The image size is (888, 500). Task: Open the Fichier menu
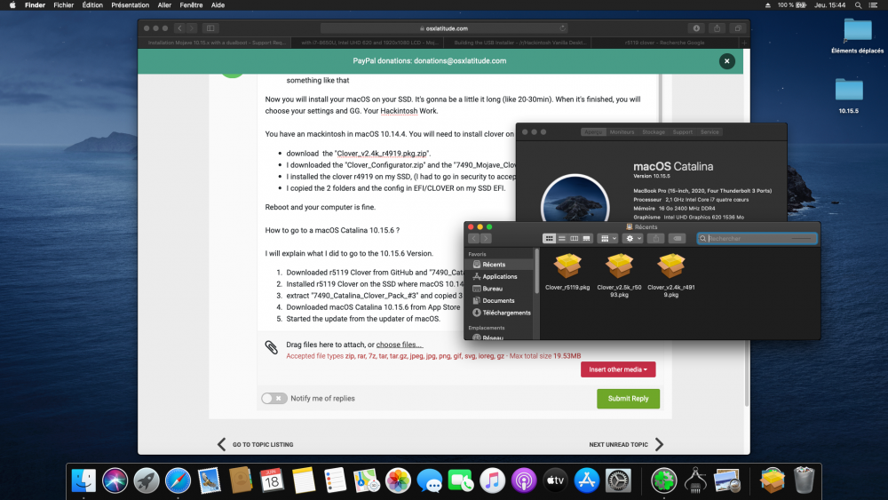point(63,5)
